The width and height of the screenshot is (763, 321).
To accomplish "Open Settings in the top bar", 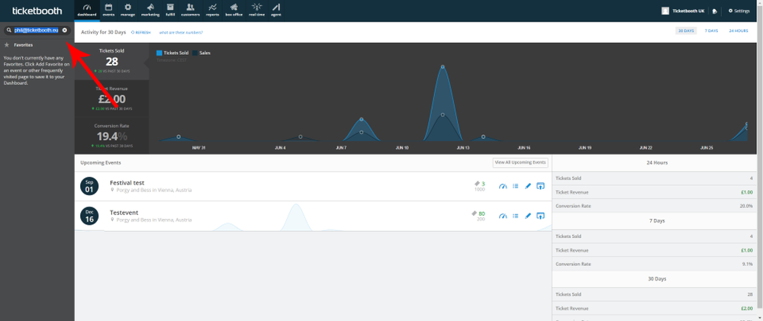I will (x=739, y=11).
